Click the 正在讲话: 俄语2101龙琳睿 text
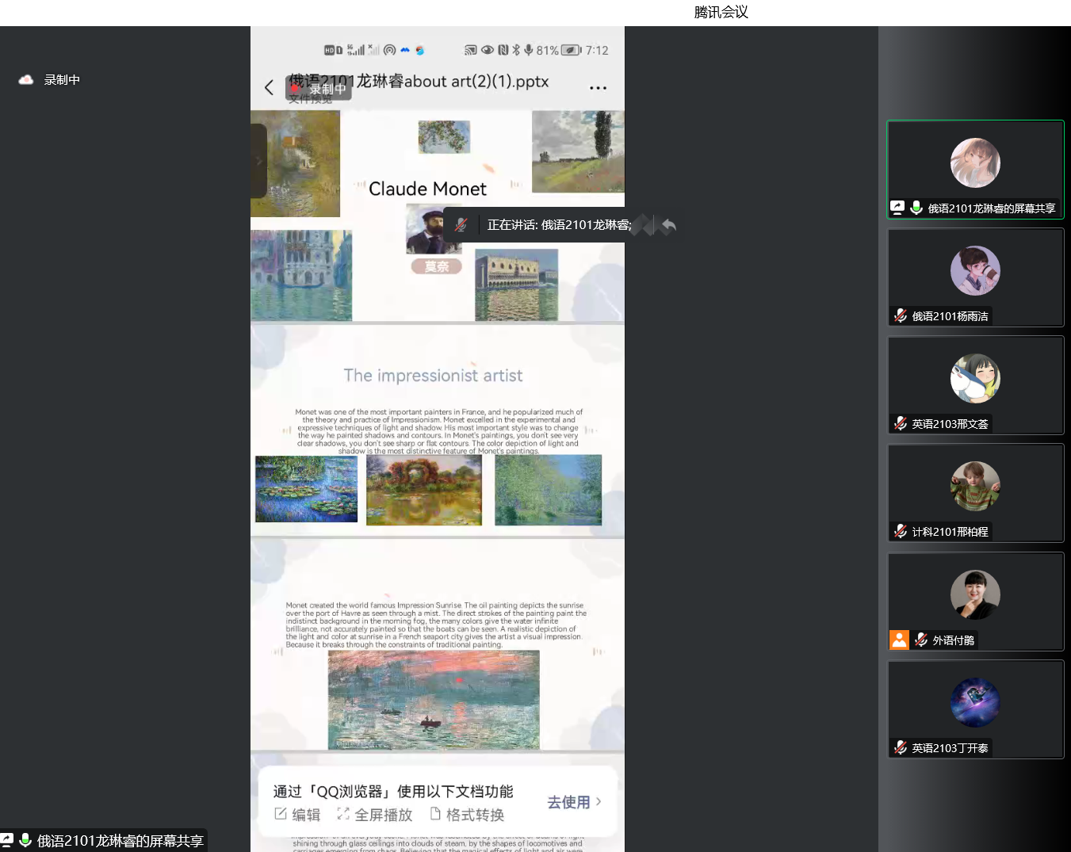 [x=560, y=225]
